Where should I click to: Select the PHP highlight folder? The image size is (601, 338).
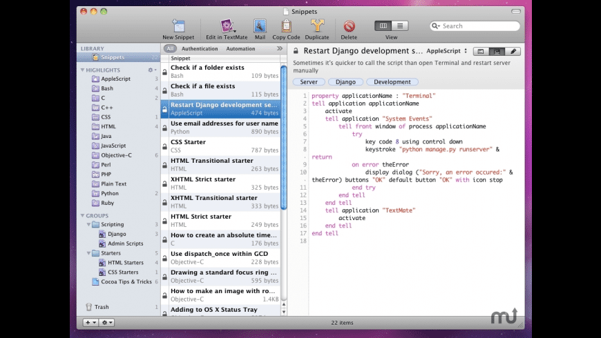[x=106, y=175]
